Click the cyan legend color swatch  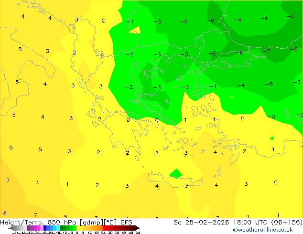pos(58,228)
